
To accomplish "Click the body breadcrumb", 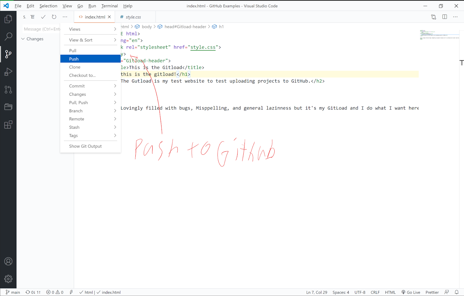I will pos(144,27).
